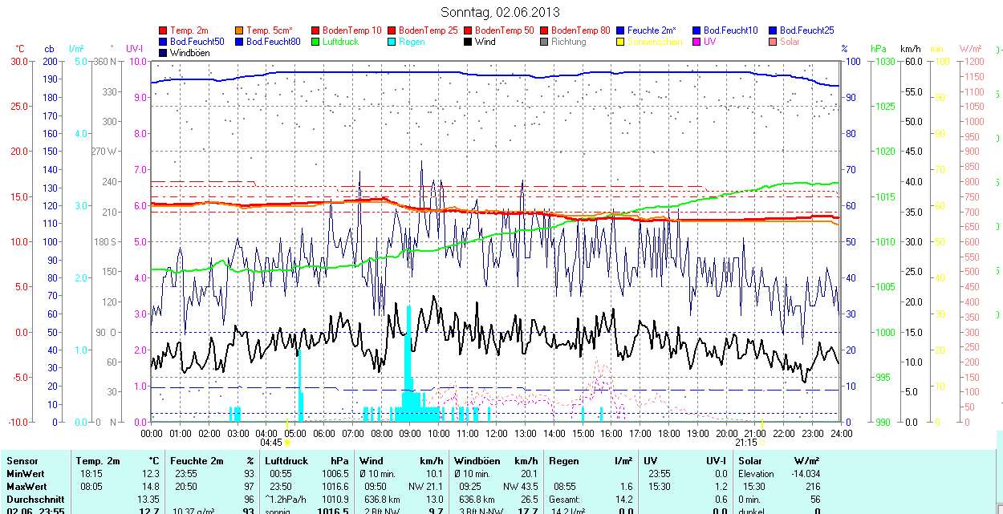Click the magenta UV legend square
1003x514 pixels.
[696, 42]
